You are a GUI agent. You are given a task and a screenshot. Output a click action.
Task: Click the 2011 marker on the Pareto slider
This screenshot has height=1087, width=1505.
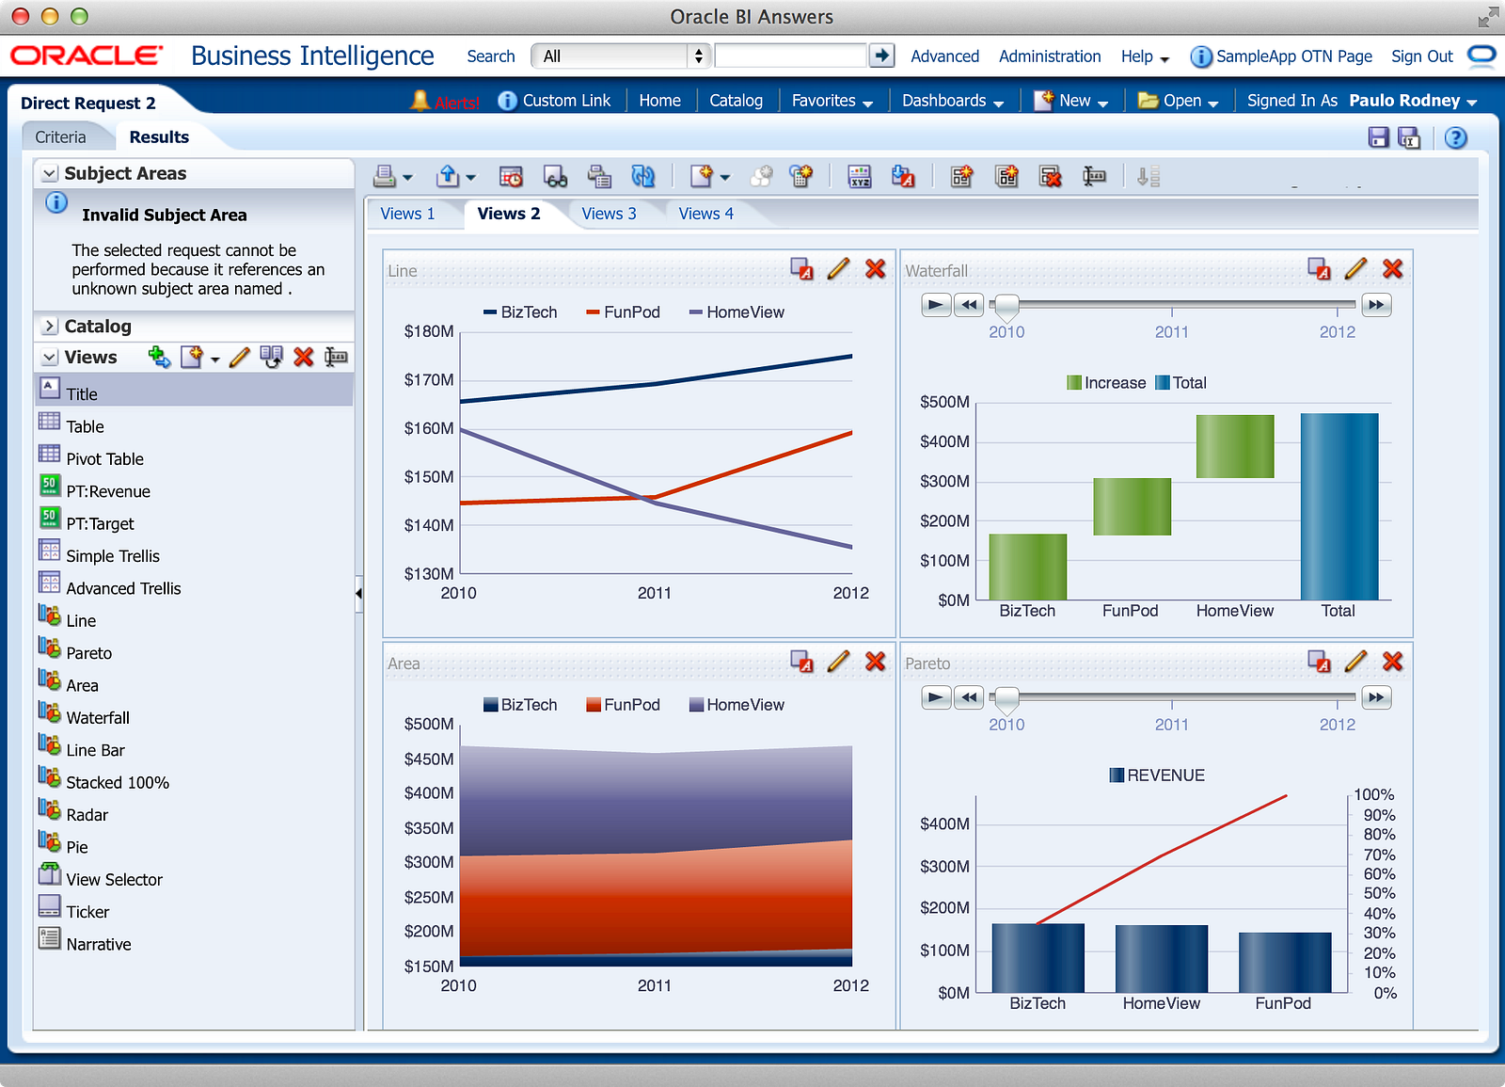coord(1172,725)
